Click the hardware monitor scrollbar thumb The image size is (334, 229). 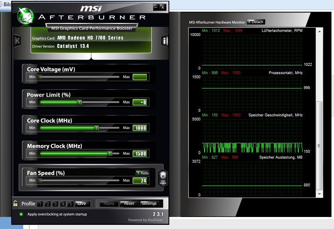pyautogui.click(x=319, y=146)
